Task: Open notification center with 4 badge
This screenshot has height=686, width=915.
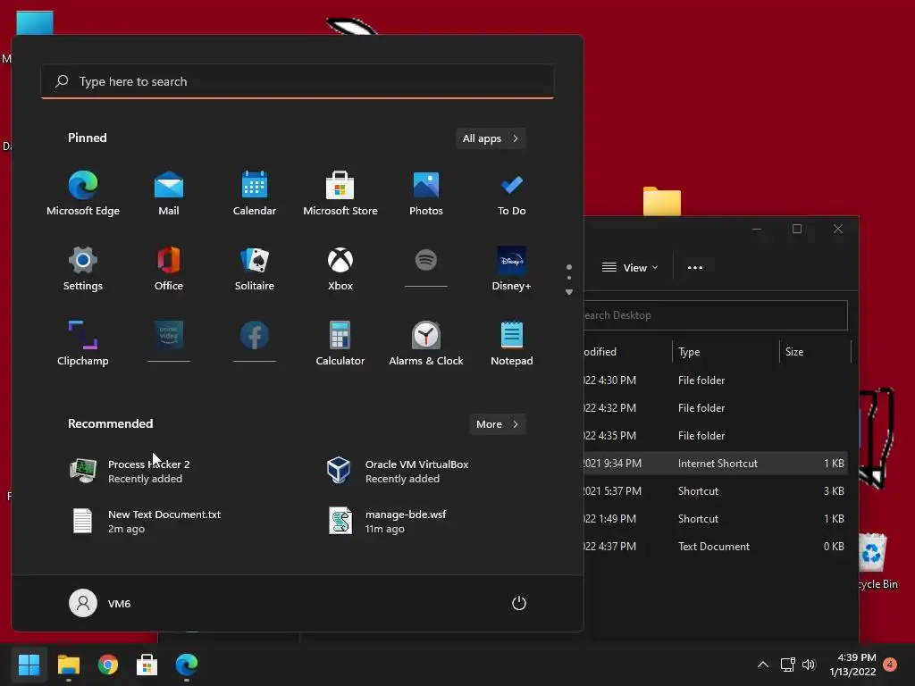Action: click(890, 665)
